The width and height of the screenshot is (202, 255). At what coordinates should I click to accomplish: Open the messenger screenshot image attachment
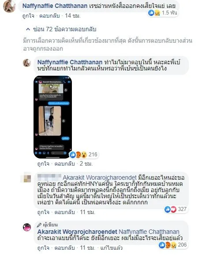[x=53, y=117]
